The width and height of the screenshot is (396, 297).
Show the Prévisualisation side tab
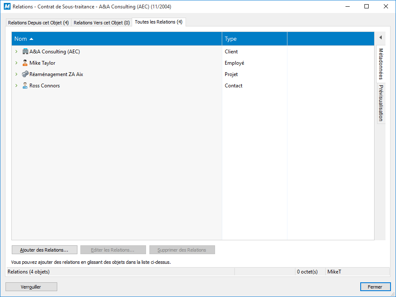(x=381, y=103)
